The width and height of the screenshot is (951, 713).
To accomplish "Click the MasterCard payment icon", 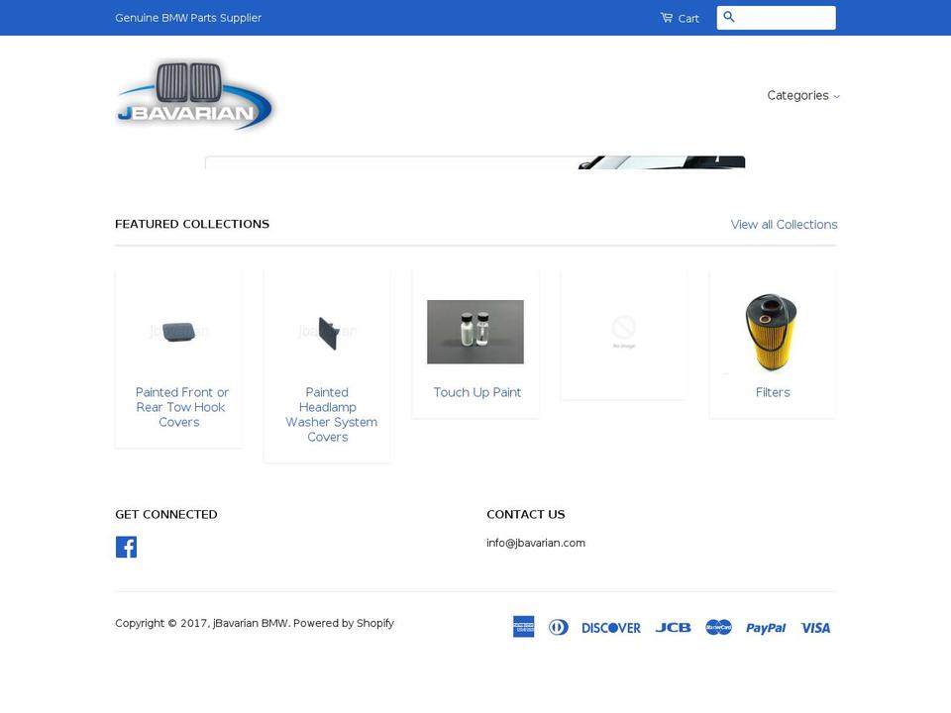I will [x=718, y=627].
